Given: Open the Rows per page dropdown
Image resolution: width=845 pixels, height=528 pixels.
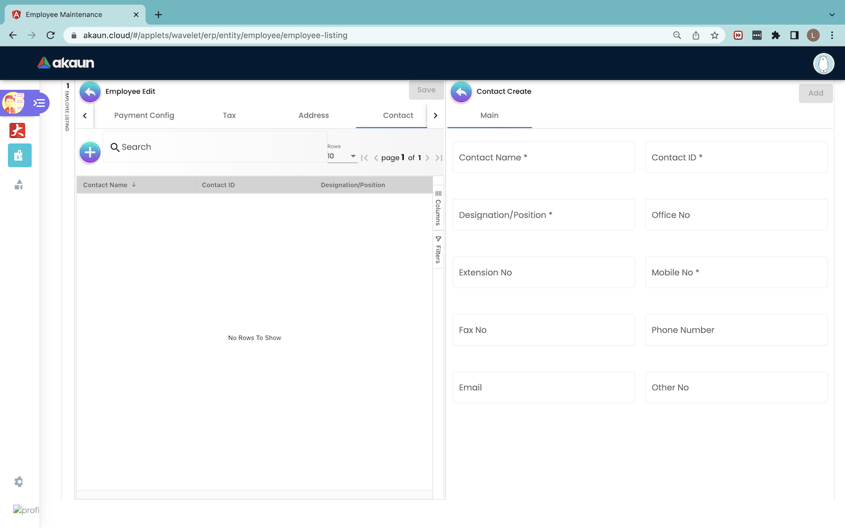Looking at the screenshot, I should 342,156.
